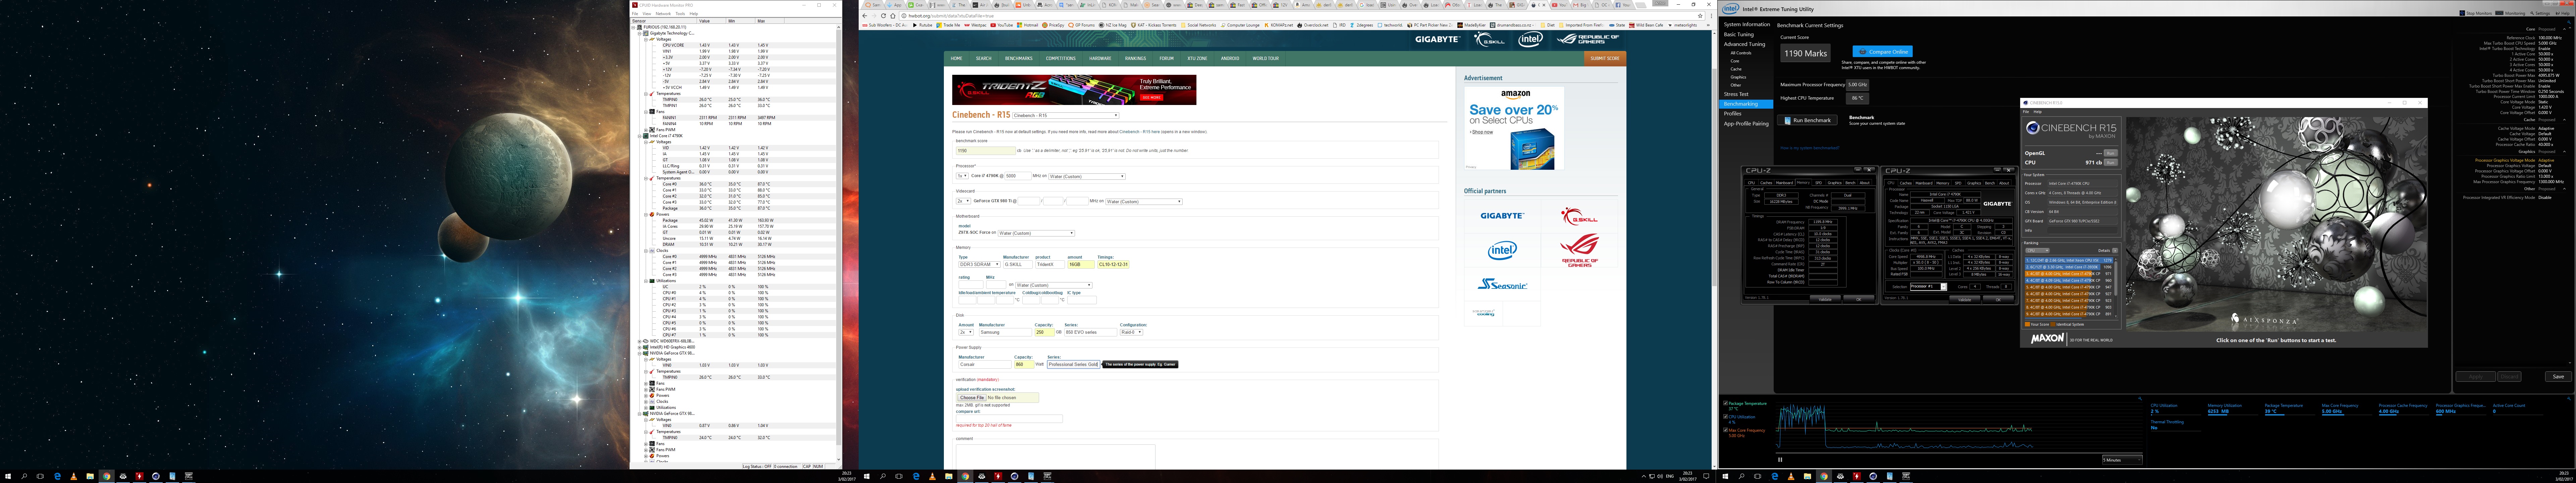The height and width of the screenshot is (483, 2576).
Task: Switch to the SPD tab in the Memory CPU-Z window
Action: pos(1819,183)
